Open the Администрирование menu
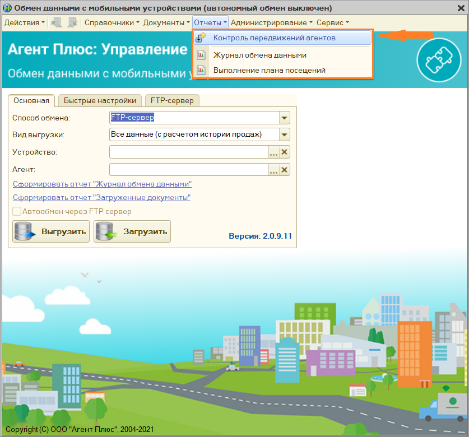Viewport: 469px width, 437px height. [x=271, y=23]
